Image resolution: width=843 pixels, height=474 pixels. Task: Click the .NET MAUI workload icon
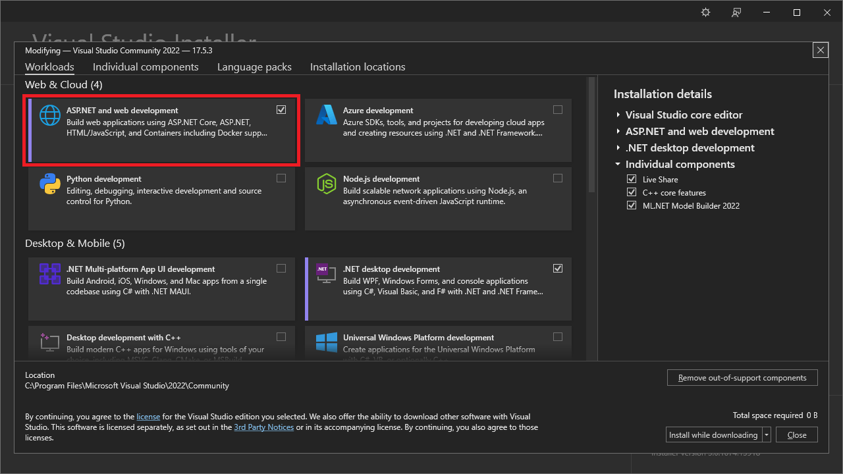pyautogui.click(x=50, y=274)
